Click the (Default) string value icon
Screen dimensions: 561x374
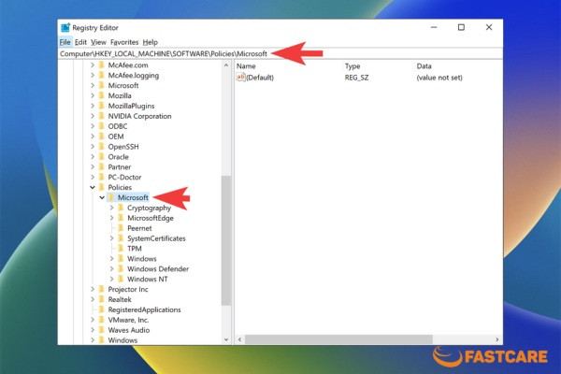tap(241, 77)
